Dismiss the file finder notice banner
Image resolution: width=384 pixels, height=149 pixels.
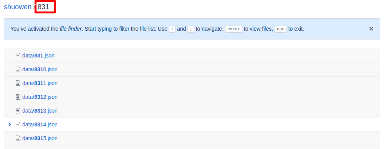(371, 29)
